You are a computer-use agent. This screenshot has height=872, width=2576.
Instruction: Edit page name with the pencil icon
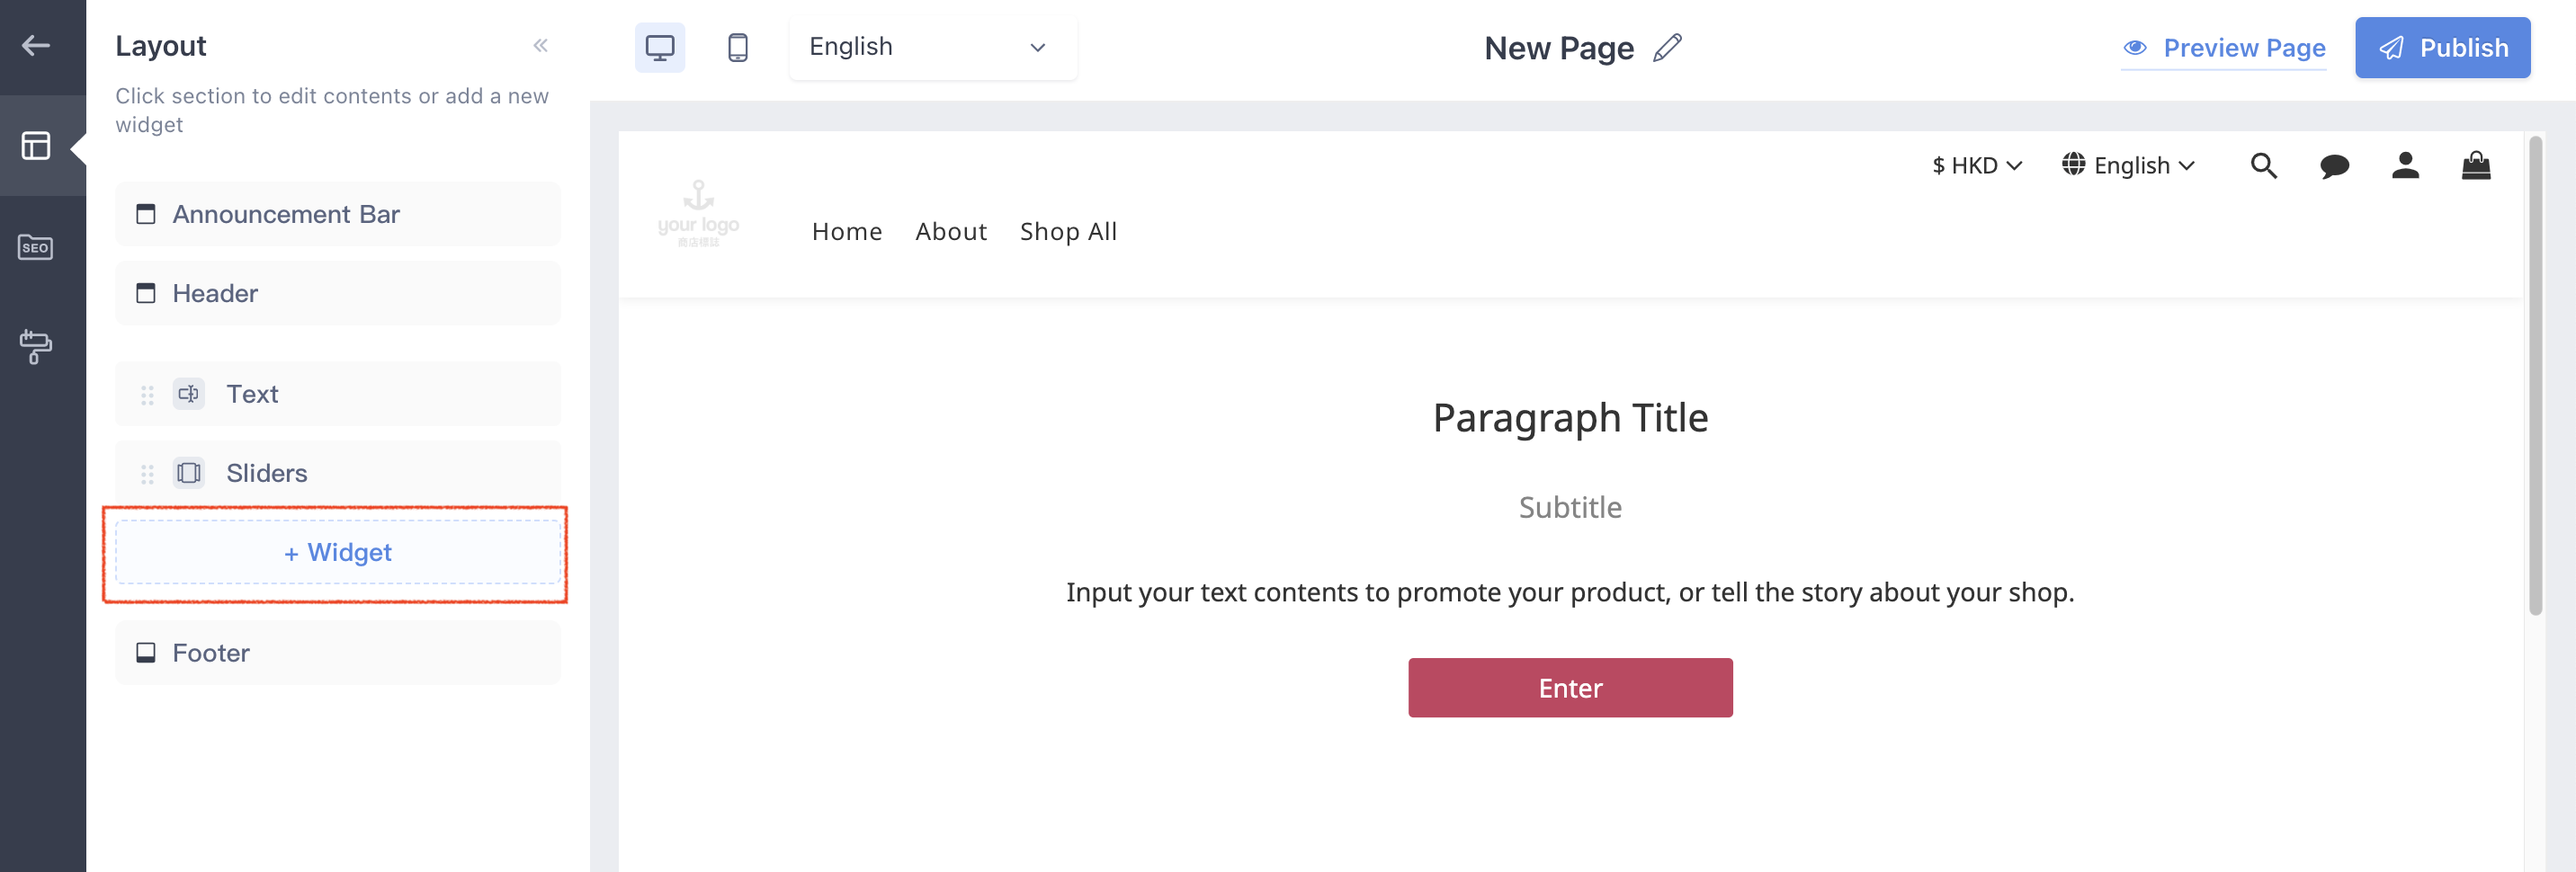point(1668,47)
